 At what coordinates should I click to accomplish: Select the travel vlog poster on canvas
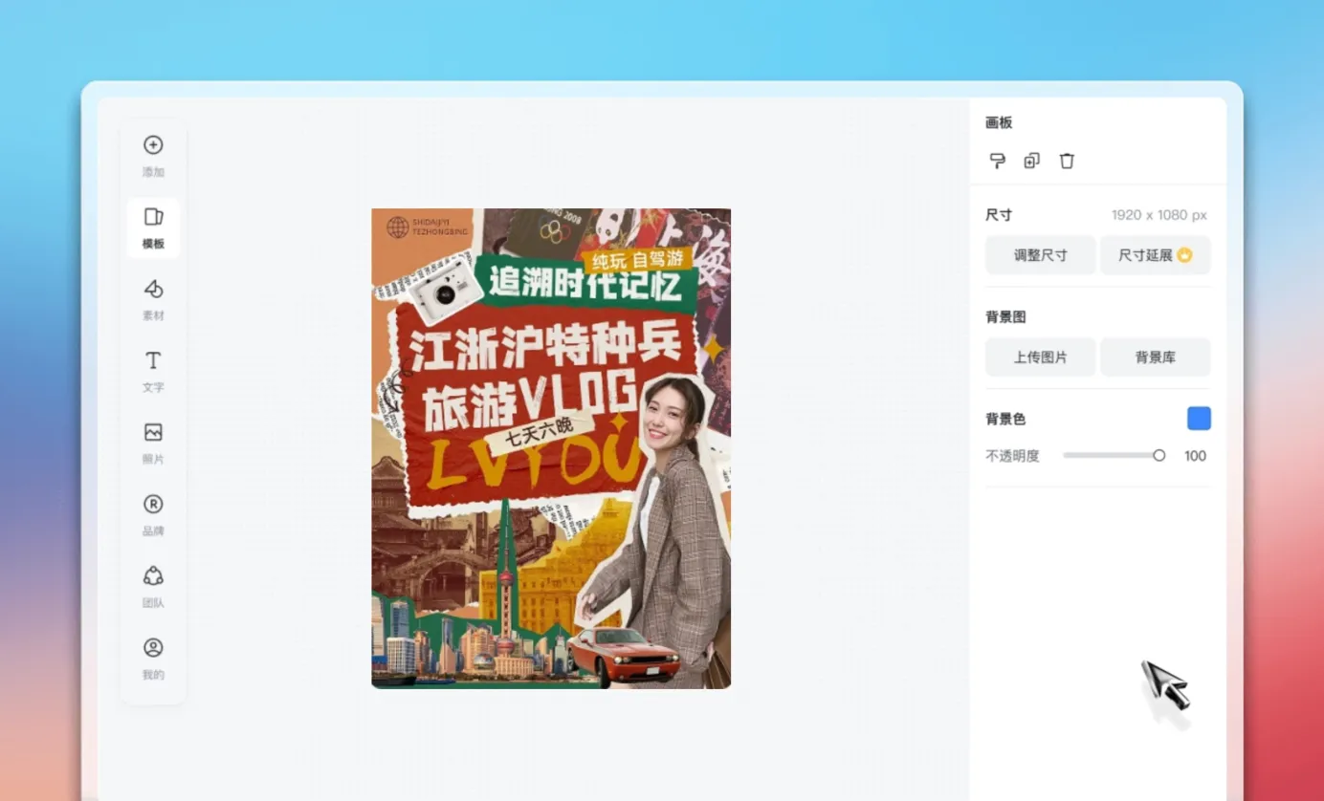coord(551,448)
